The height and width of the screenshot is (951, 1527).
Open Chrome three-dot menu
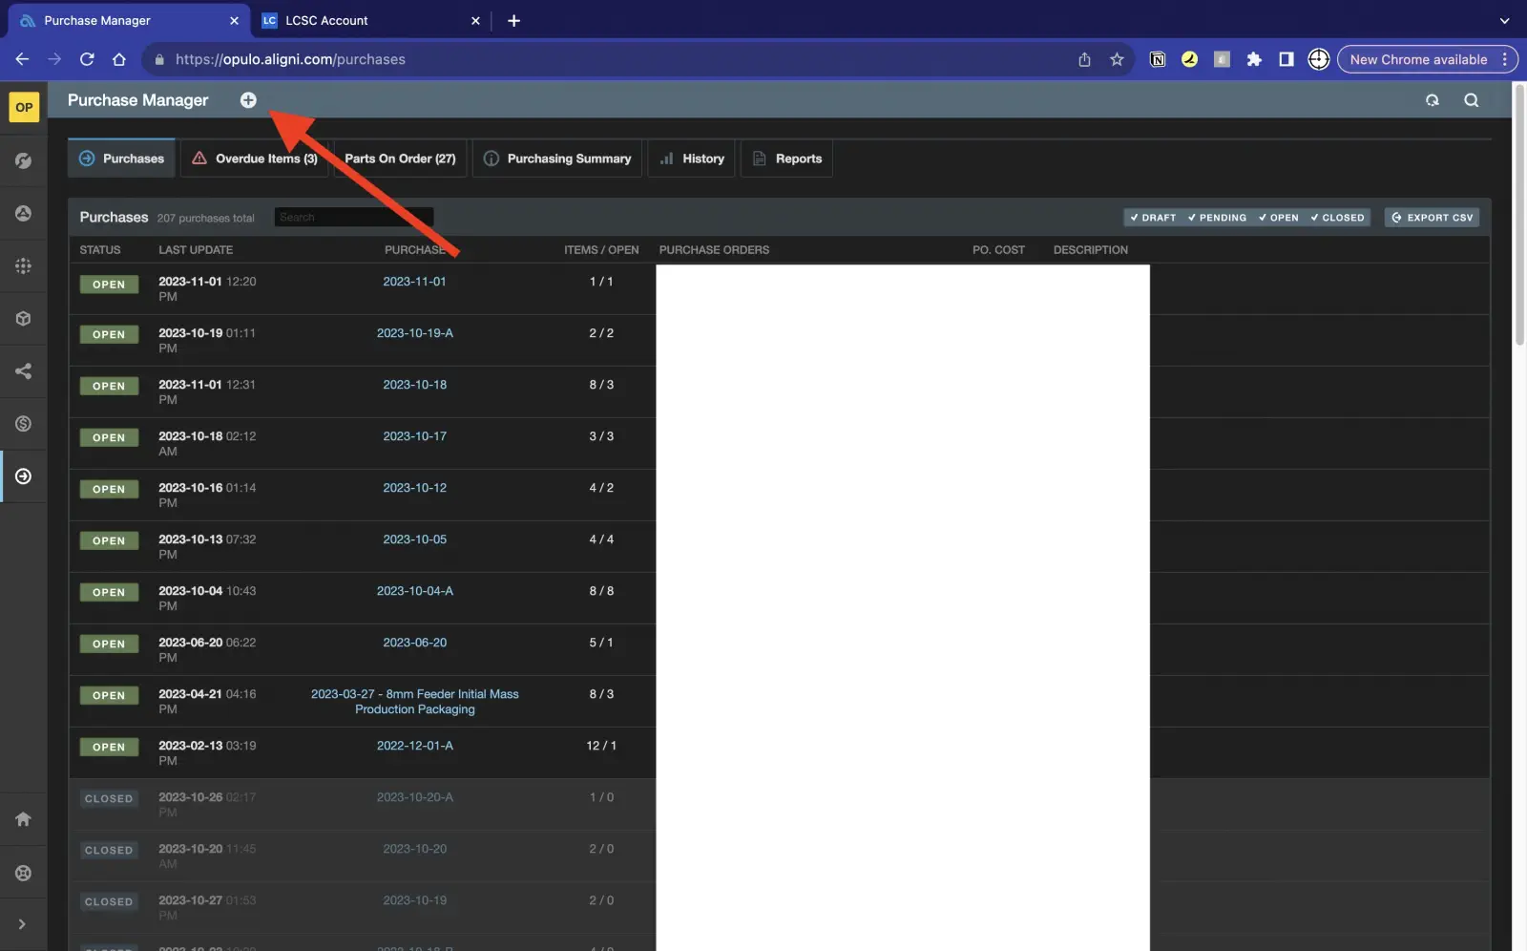click(1505, 59)
